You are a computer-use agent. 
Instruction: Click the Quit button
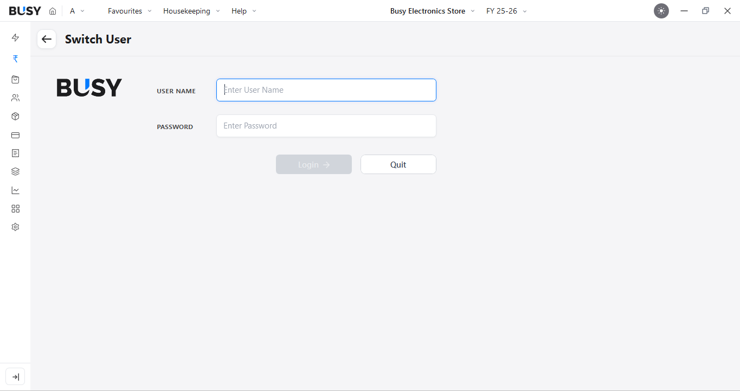[398, 164]
